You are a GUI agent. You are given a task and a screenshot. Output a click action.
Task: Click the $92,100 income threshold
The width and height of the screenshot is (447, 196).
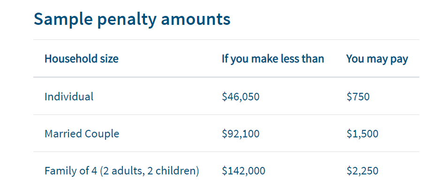click(241, 134)
